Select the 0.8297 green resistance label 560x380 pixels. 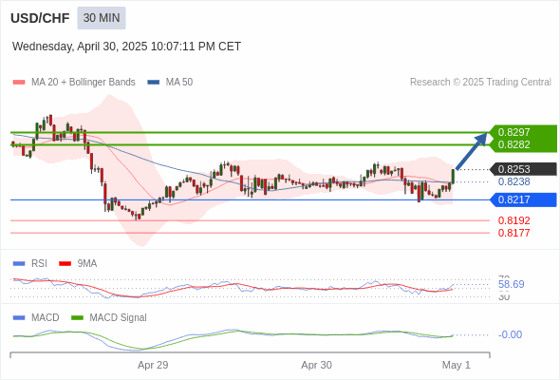pyautogui.click(x=513, y=132)
